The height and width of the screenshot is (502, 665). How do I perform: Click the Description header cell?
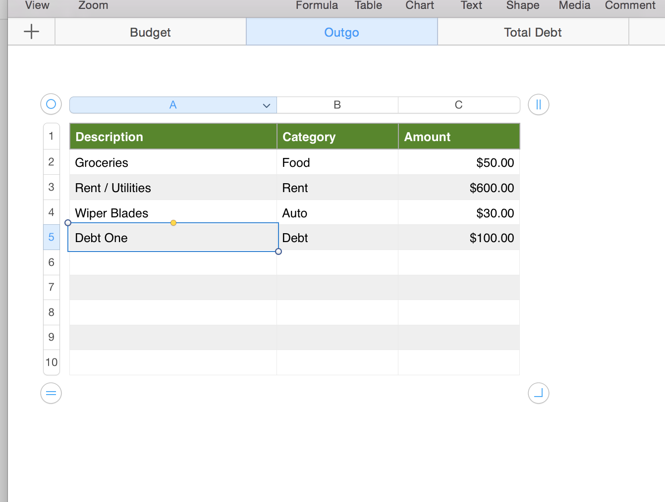coord(173,137)
